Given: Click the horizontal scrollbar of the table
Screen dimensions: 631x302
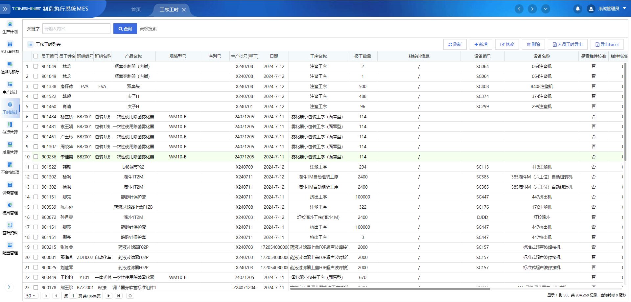Looking at the screenshot, I should pos(390,289).
